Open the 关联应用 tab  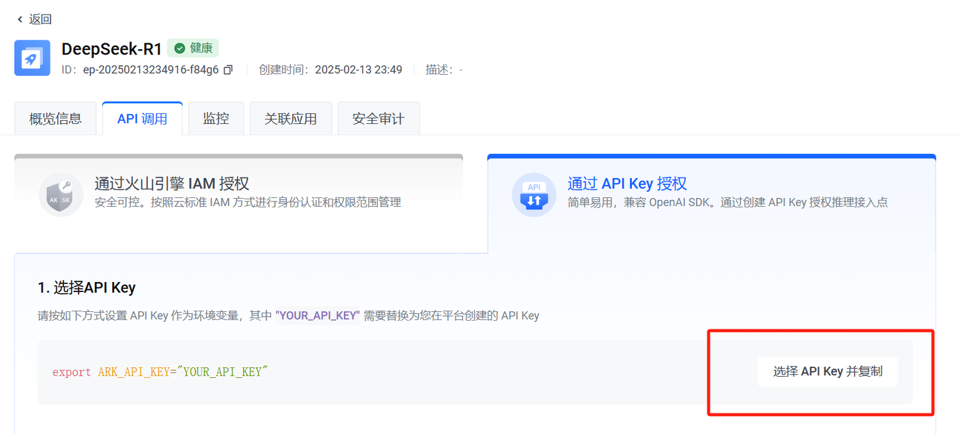pyautogui.click(x=290, y=119)
